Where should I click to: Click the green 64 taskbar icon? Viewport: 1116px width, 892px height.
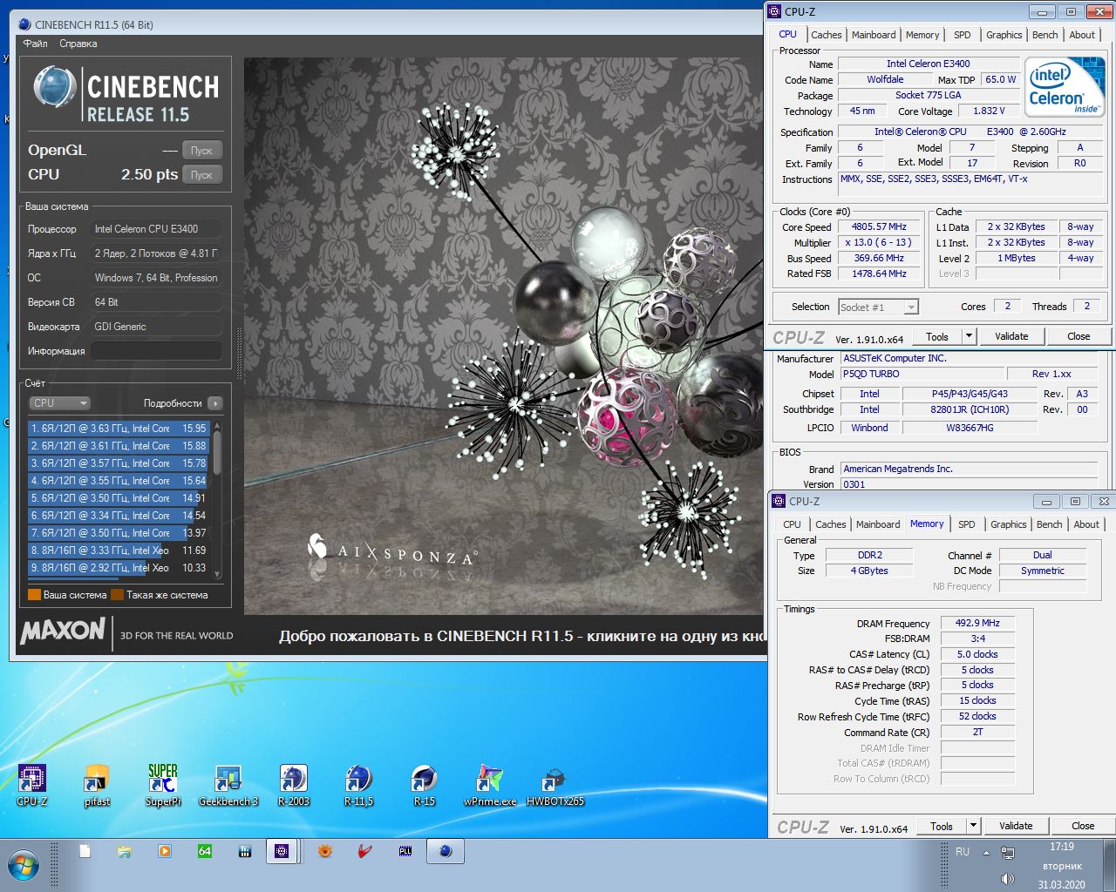[x=205, y=851]
